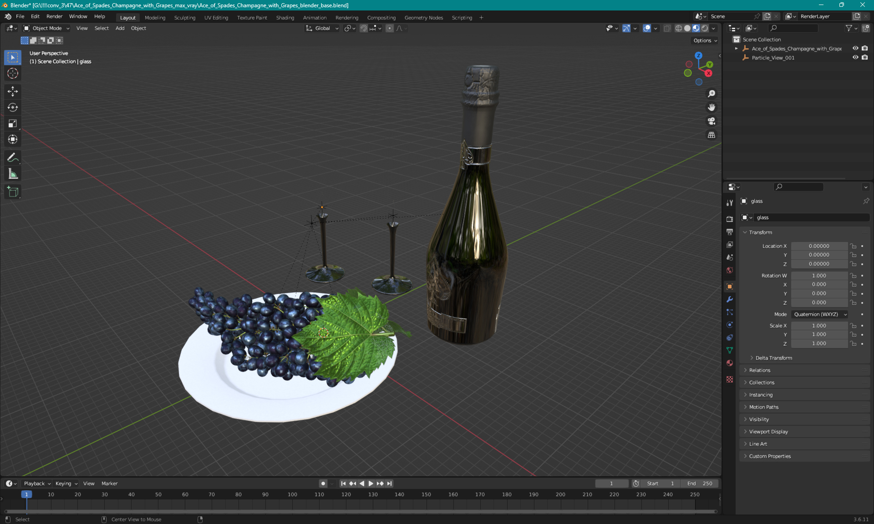Select the Annotate tool
The height and width of the screenshot is (524, 874).
tap(13, 157)
